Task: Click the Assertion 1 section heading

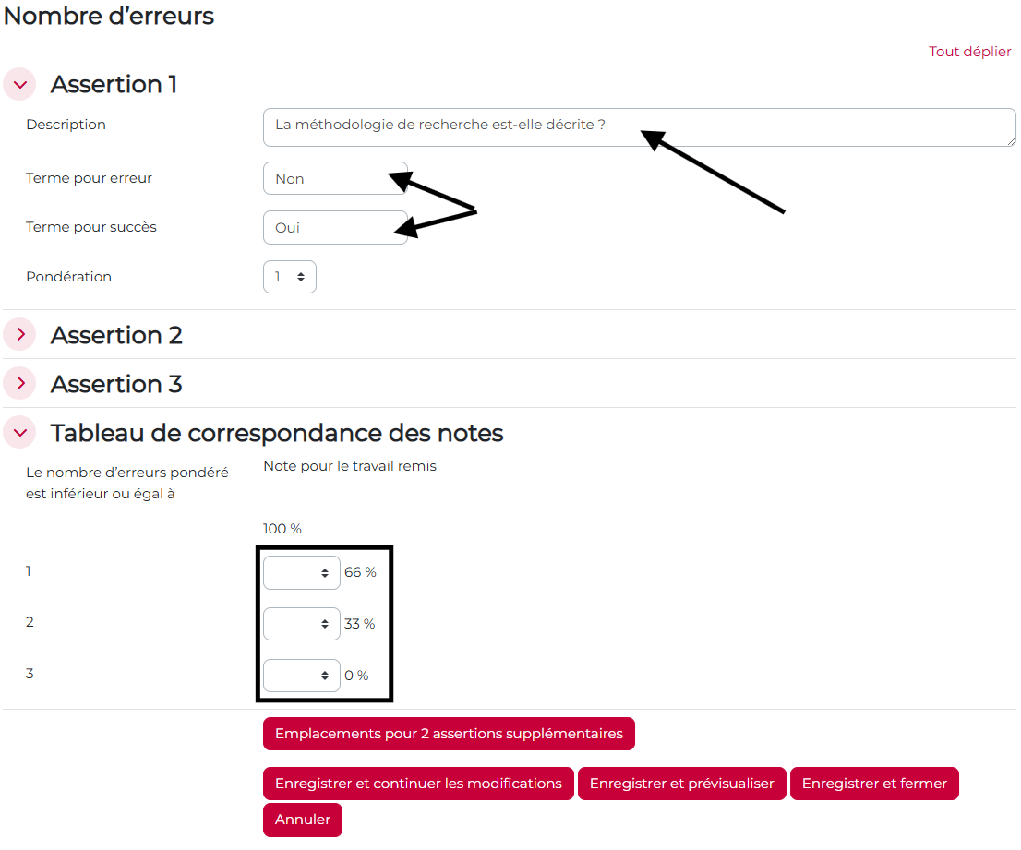Action: click(x=114, y=84)
